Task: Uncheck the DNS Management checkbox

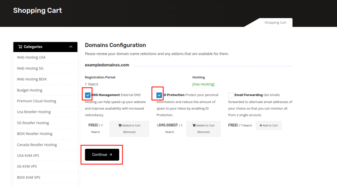Action: point(88,95)
